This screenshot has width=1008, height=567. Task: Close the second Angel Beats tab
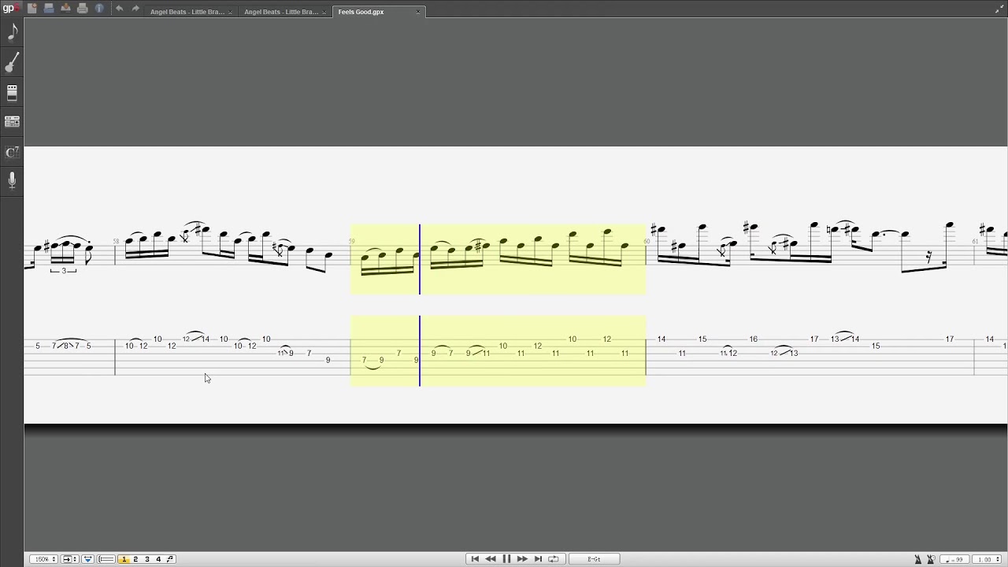324,12
